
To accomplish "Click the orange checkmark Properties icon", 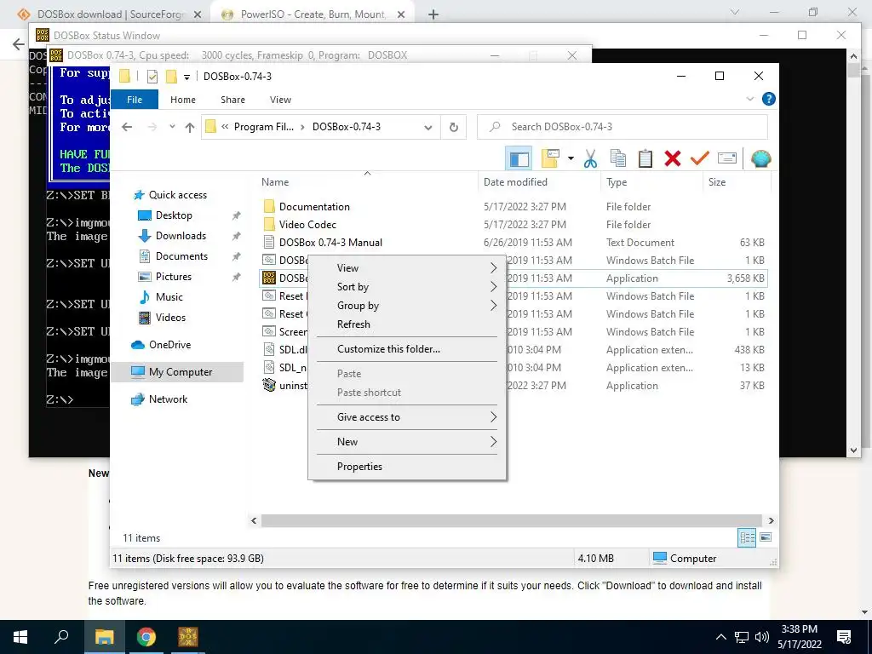I will click(x=700, y=159).
